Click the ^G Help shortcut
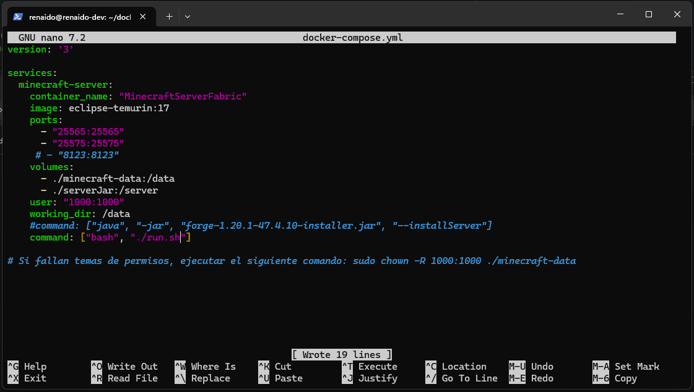The height and width of the screenshot is (392, 694). coord(27,367)
